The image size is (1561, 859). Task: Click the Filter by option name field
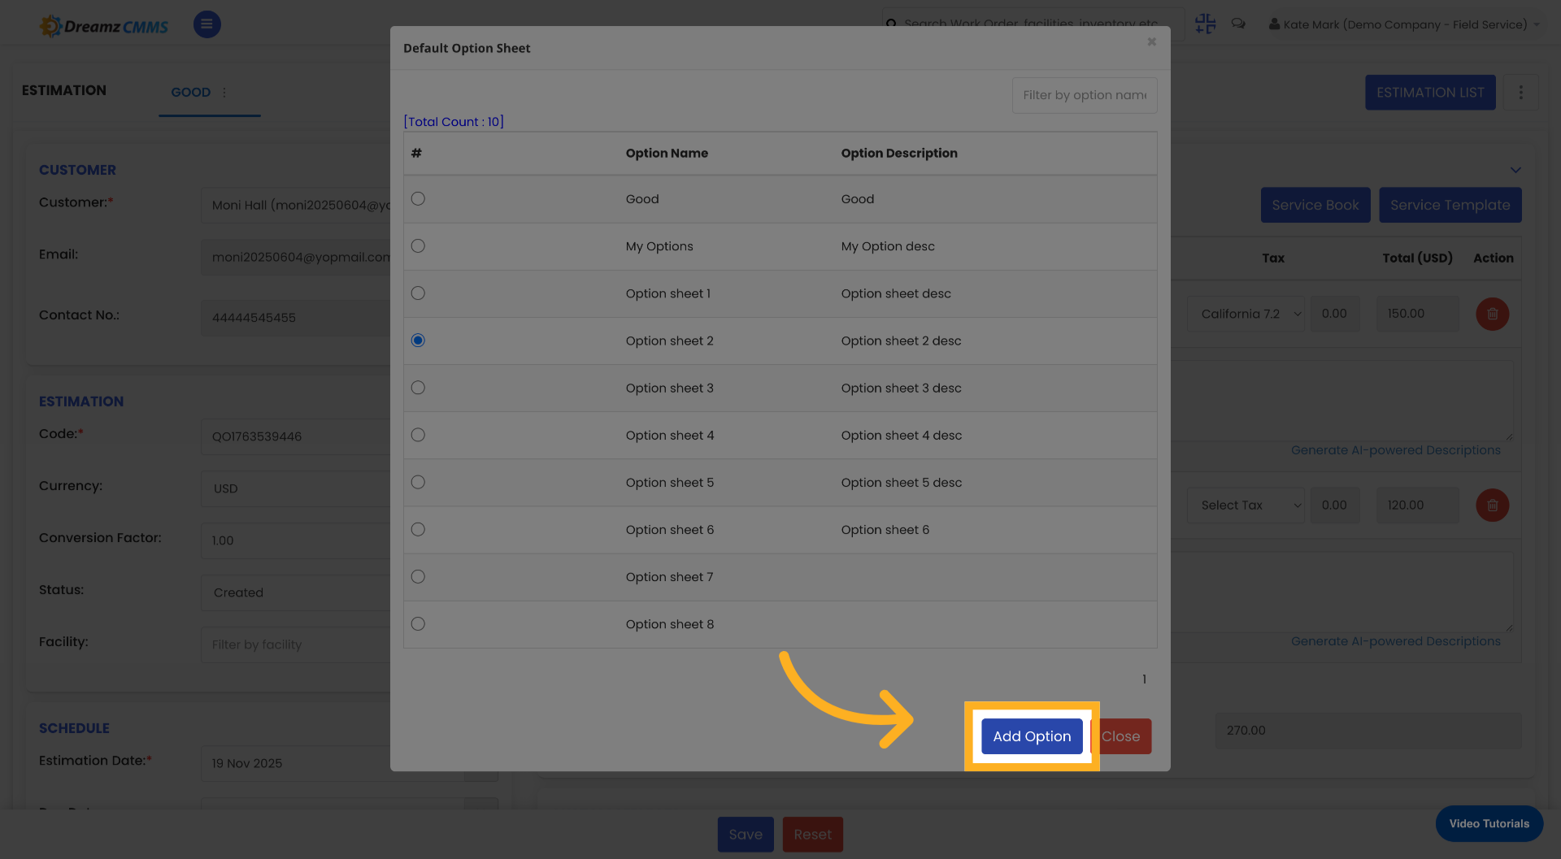click(1084, 95)
